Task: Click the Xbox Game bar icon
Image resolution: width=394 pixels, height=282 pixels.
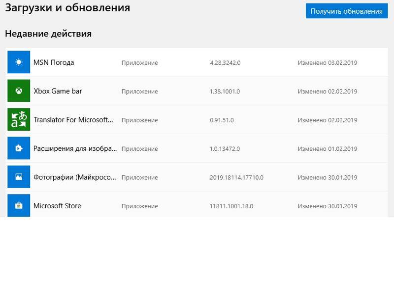Action: pyautogui.click(x=19, y=91)
